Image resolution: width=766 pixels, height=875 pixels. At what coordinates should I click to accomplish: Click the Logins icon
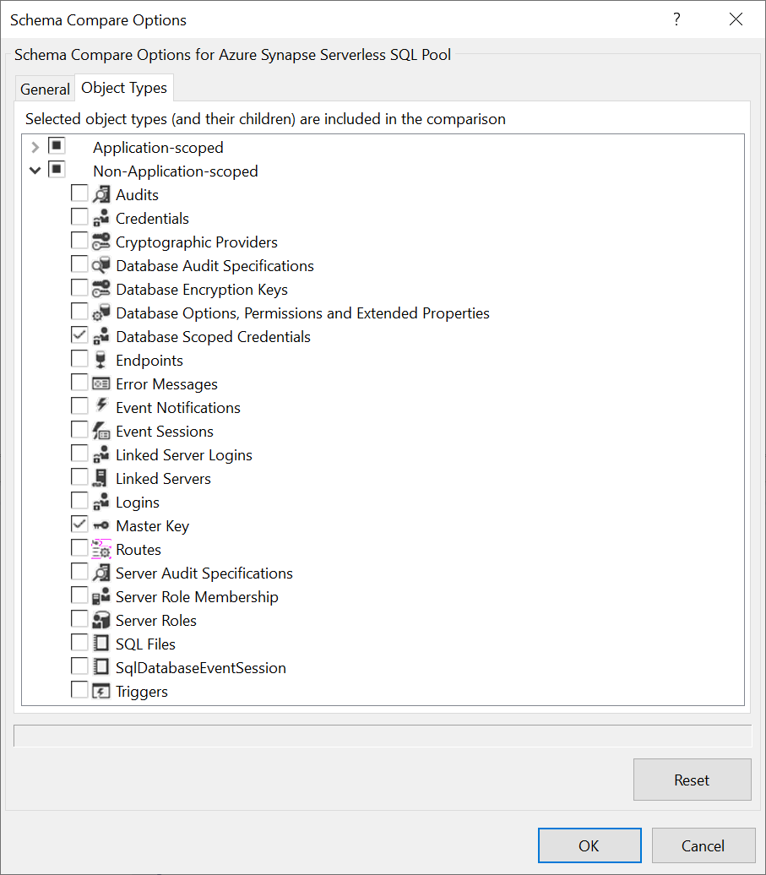click(x=101, y=503)
